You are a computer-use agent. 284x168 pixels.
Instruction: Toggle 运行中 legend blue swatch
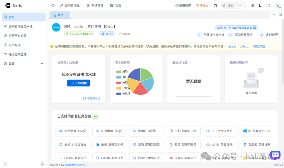[x=119, y=77]
